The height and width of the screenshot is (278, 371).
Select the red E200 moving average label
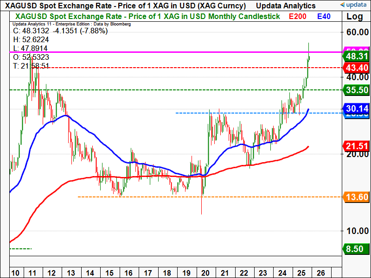297,16
